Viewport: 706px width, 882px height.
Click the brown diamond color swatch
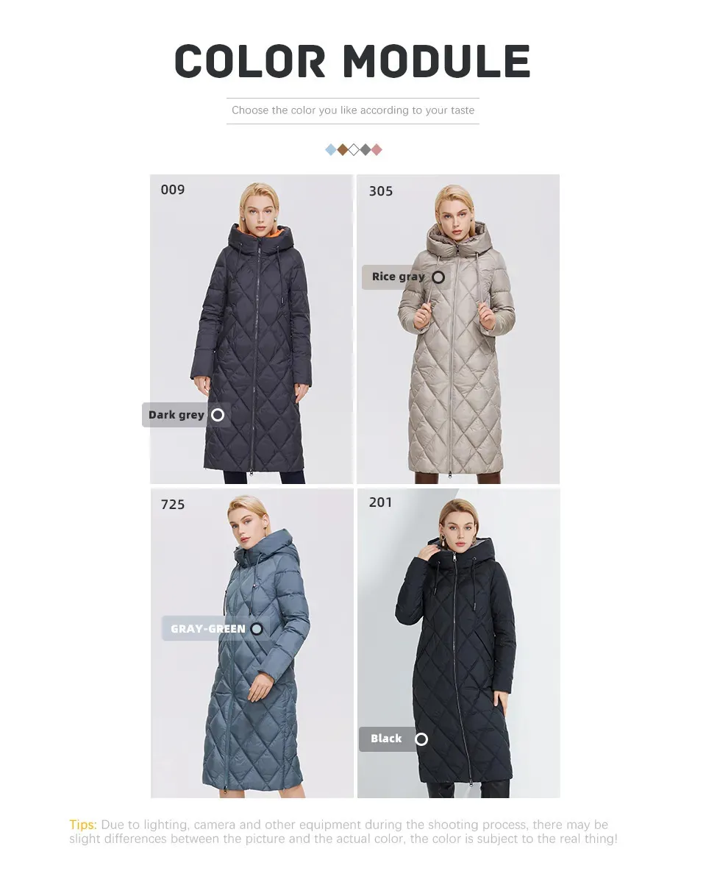342,149
